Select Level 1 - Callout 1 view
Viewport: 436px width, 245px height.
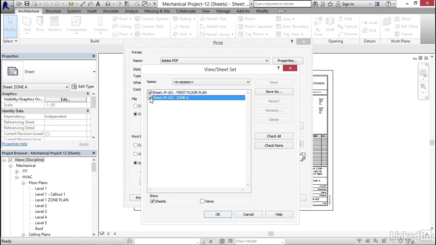click(50, 194)
